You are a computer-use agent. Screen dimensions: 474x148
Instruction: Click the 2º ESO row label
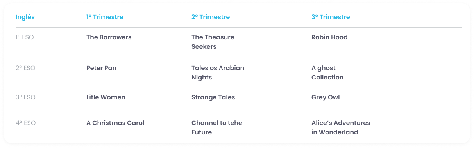(25, 68)
